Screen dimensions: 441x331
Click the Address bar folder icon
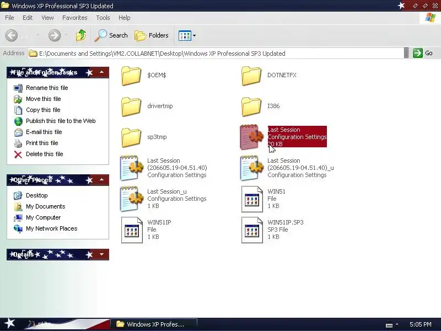click(x=33, y=53)
